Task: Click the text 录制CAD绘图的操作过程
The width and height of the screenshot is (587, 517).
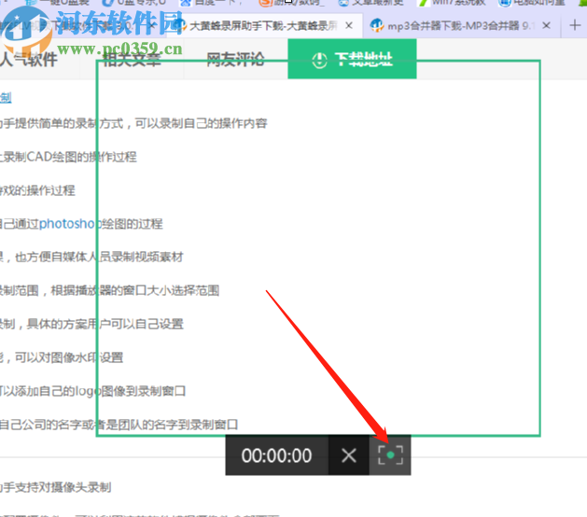Action: click(x=68, y=157)
